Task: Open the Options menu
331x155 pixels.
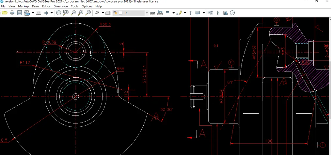Action: tap(87, 6)
